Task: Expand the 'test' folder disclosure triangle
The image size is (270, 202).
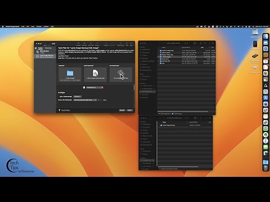Action: (159, 63)
